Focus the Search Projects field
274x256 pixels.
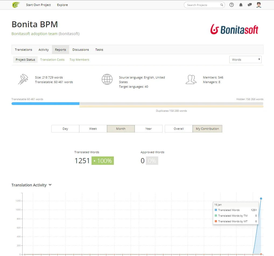204,5
